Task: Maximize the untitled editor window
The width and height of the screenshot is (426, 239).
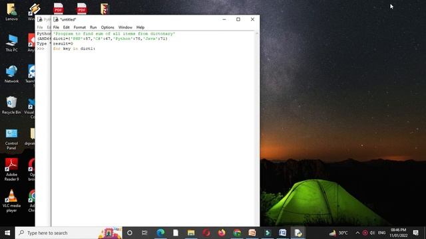Action: (x=238, y=19)
